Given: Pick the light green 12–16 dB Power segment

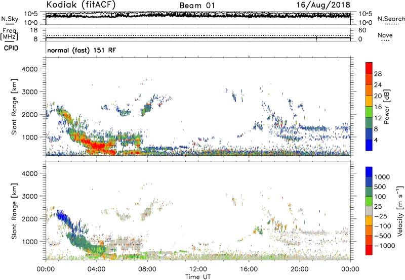Looking at the screenshot, I should [369, 112].
